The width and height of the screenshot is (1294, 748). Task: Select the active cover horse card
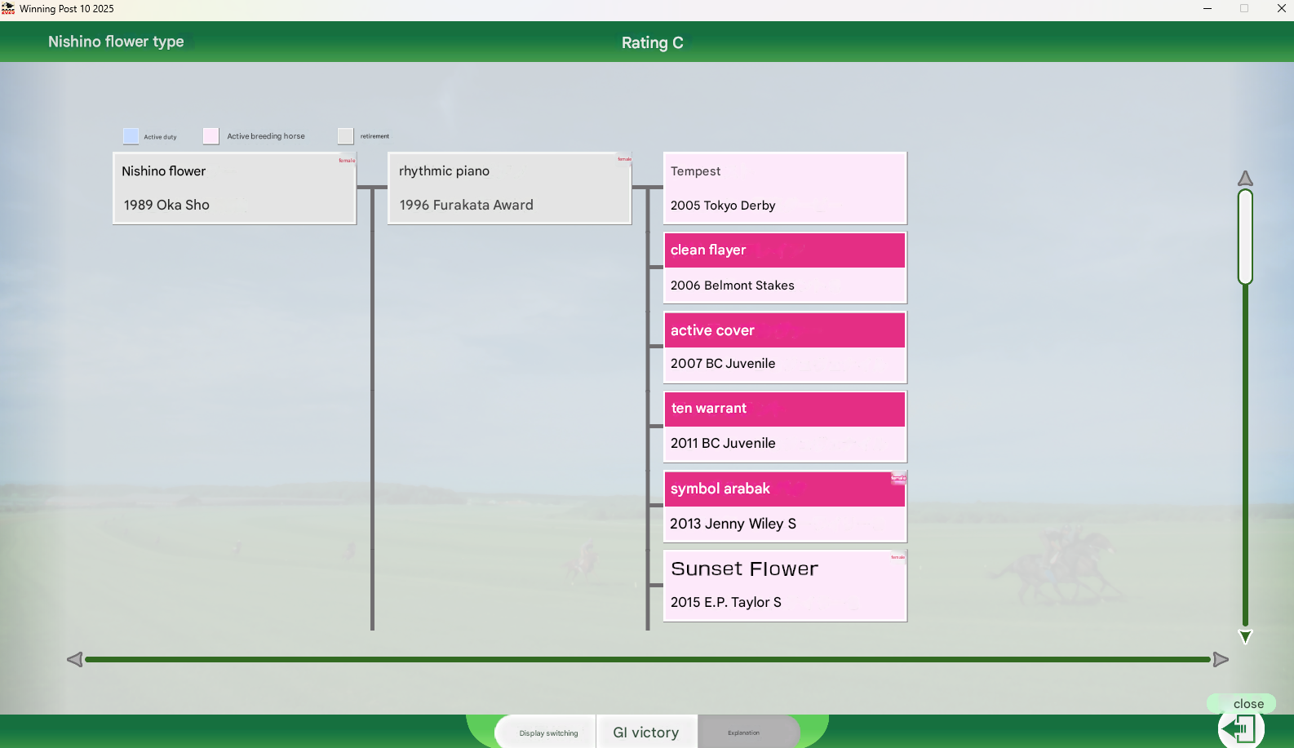(785, 347)
